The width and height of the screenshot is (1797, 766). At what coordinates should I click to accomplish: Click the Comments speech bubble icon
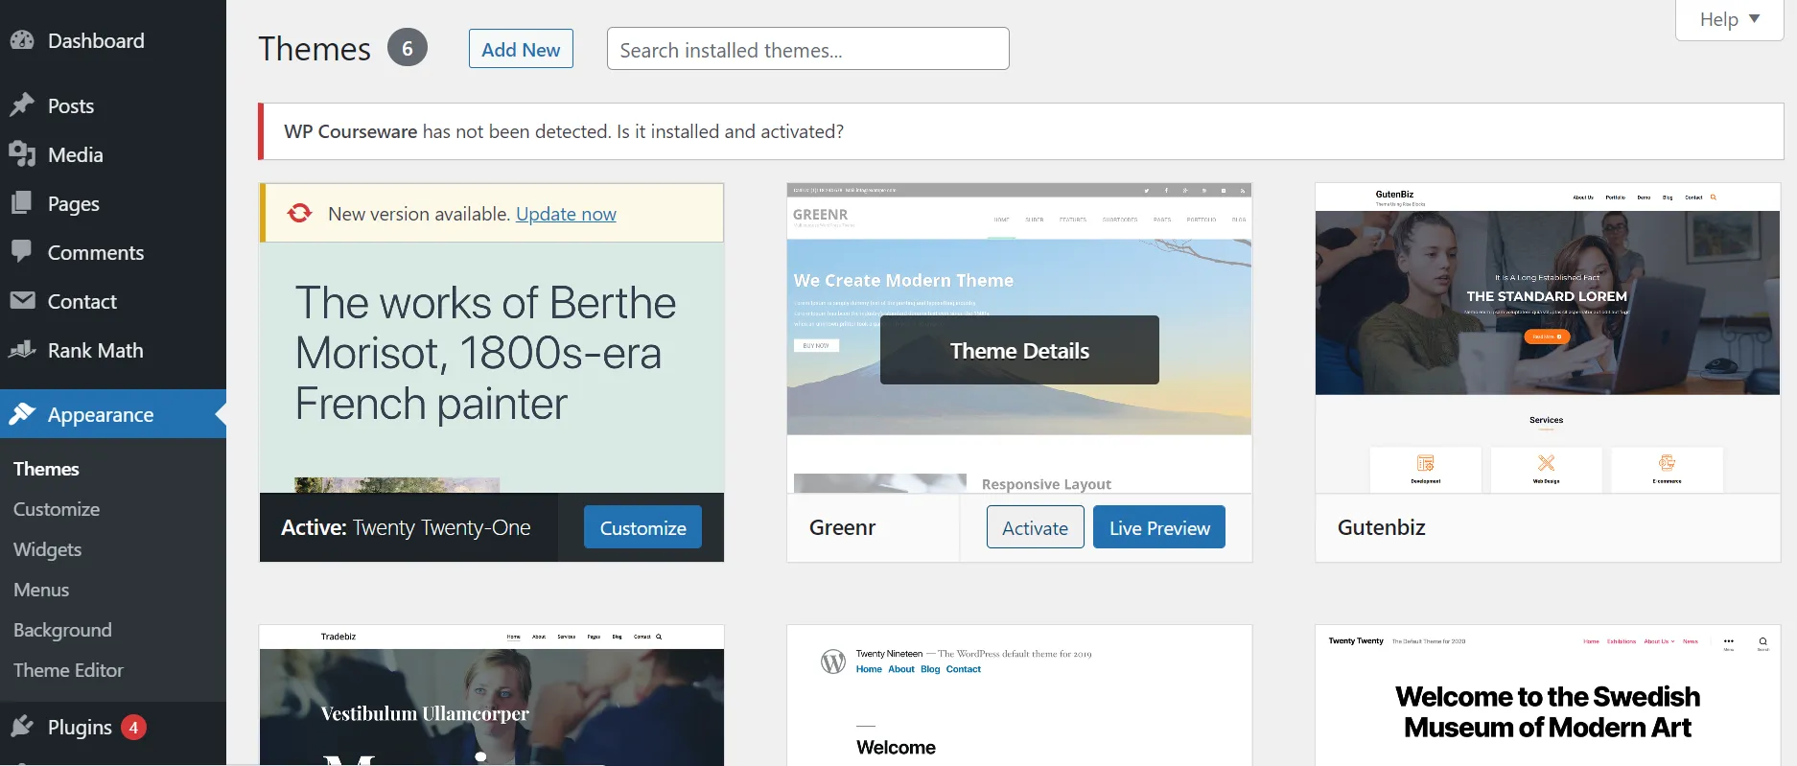[22, 252]
